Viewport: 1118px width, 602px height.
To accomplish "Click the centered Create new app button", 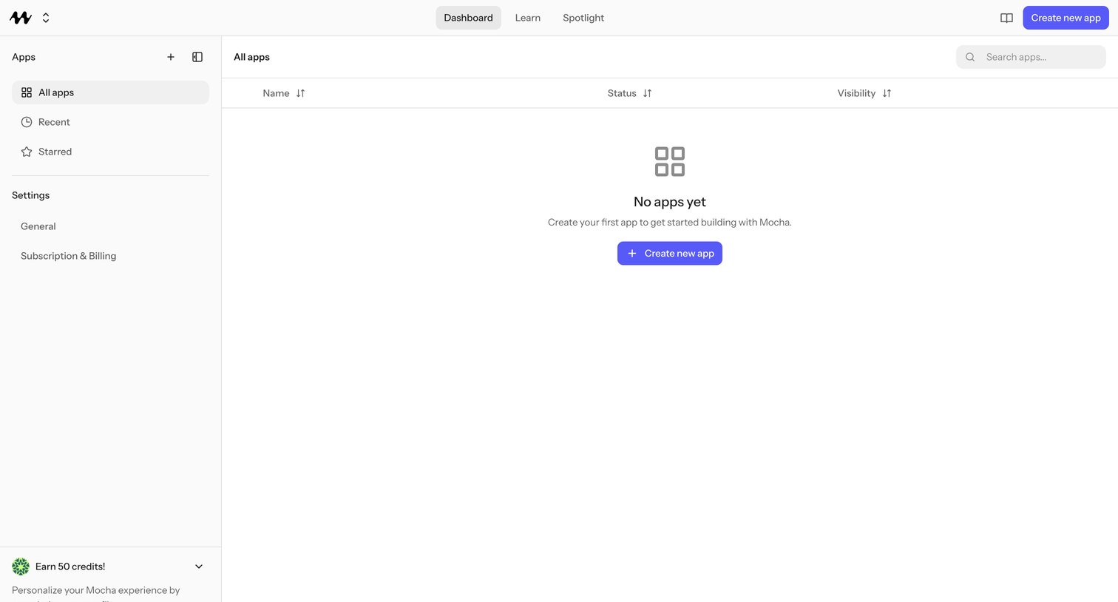I will tap(670, 254).
